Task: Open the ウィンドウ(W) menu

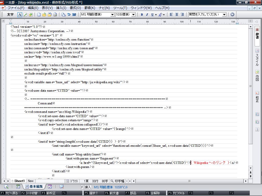Action: 141,8
